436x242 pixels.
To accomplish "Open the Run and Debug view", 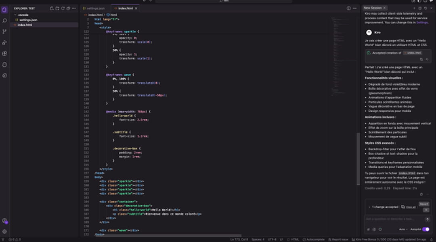I will (x=4, y=42).
